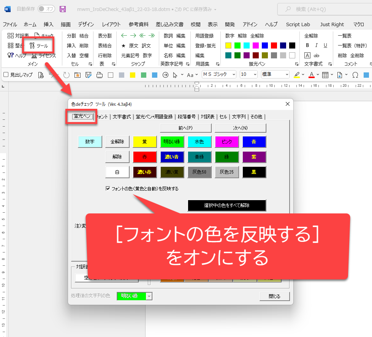Click the 閉じる button in the dialog

coord(274,296)
